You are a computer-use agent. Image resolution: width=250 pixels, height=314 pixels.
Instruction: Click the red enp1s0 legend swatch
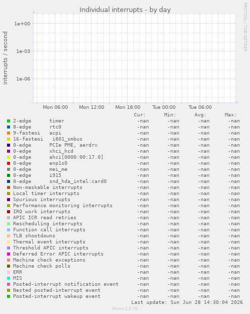click(x=9, y=163)
